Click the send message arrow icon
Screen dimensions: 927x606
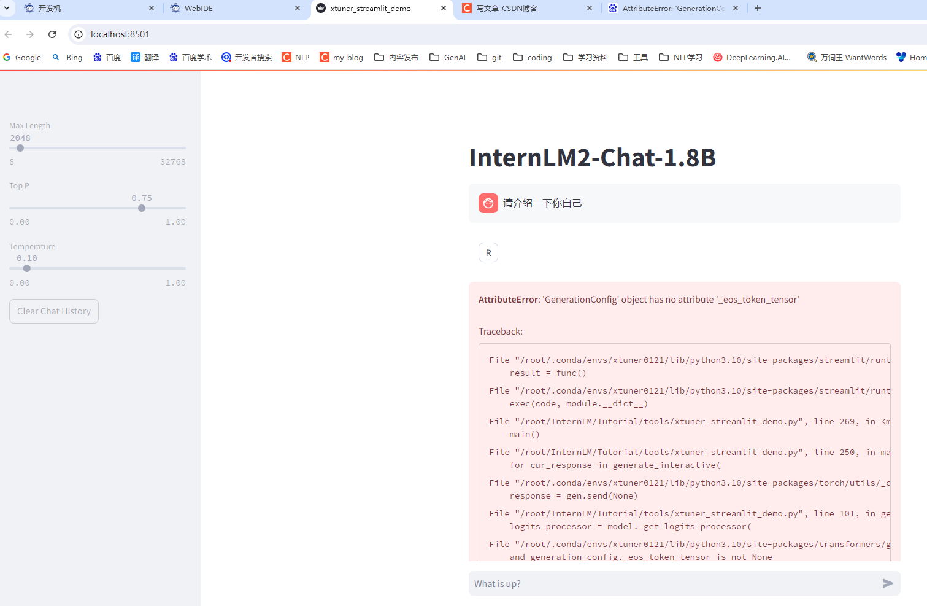coord(888,583)
